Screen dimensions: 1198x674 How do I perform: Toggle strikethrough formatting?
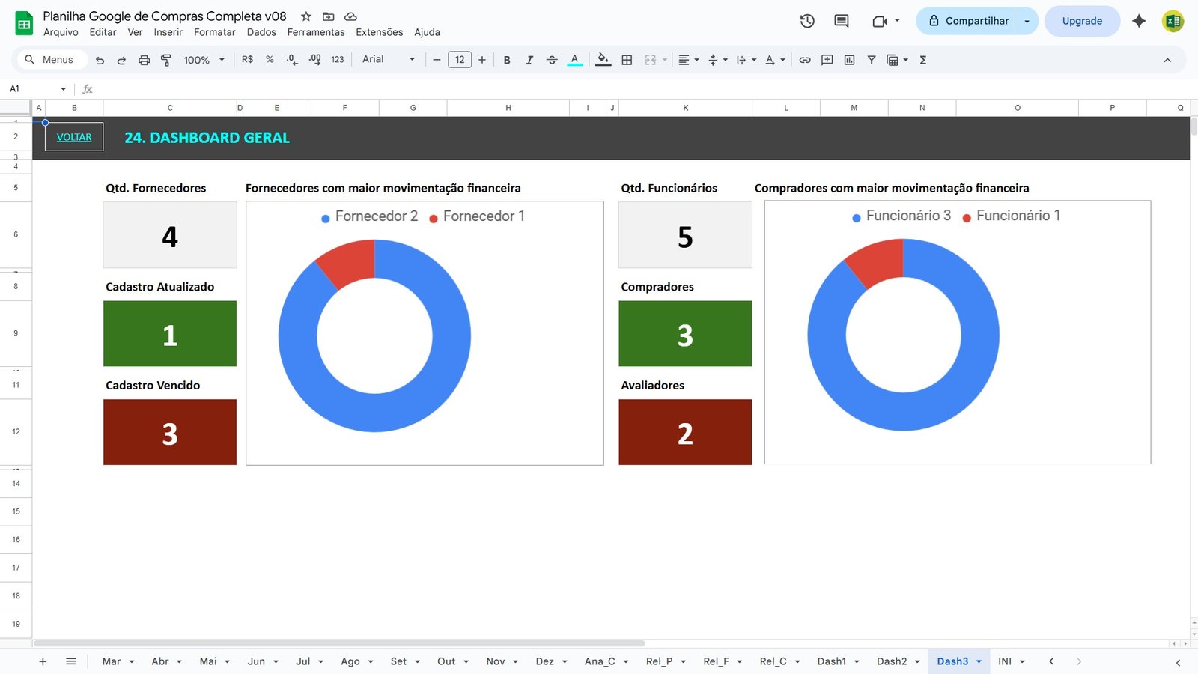(x=552, y=59)
